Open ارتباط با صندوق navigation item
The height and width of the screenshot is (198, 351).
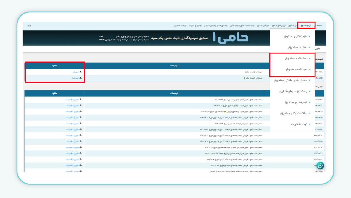(181, 26)
